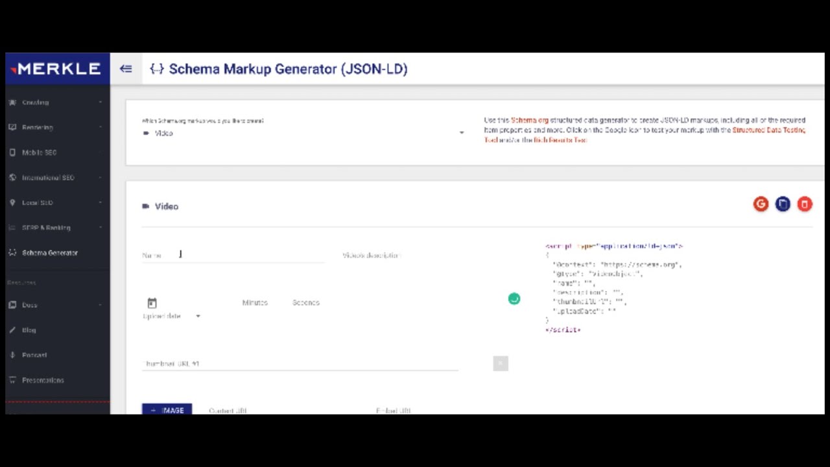Open Blog from the sidebar
Screen dimensions: 830x467
(58, 330)
